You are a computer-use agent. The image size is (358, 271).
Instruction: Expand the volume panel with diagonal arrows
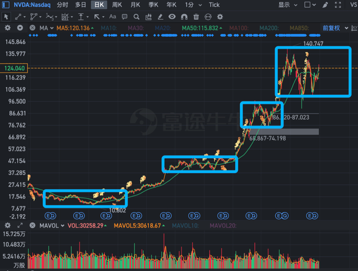coord(20,226)
